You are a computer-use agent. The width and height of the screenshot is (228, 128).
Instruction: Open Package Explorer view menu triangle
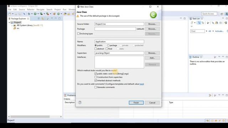[x=52, y=18]
